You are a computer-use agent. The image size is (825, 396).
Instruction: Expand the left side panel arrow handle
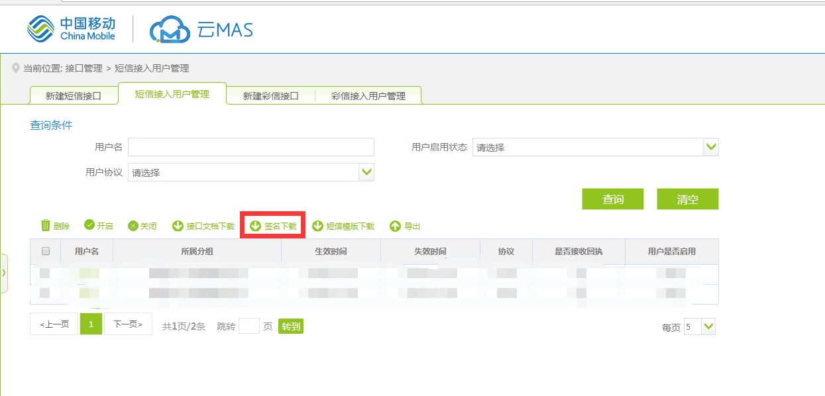[3, 272]
